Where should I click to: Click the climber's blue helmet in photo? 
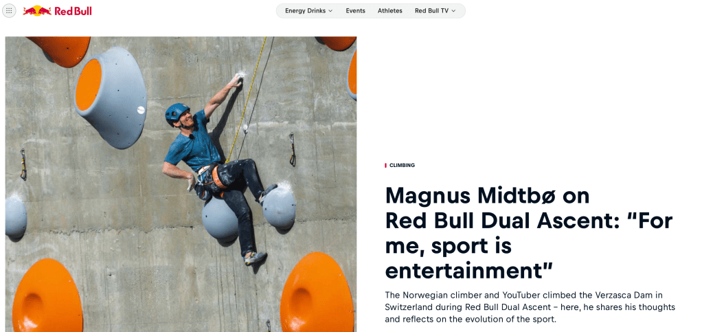coord(176,113)
